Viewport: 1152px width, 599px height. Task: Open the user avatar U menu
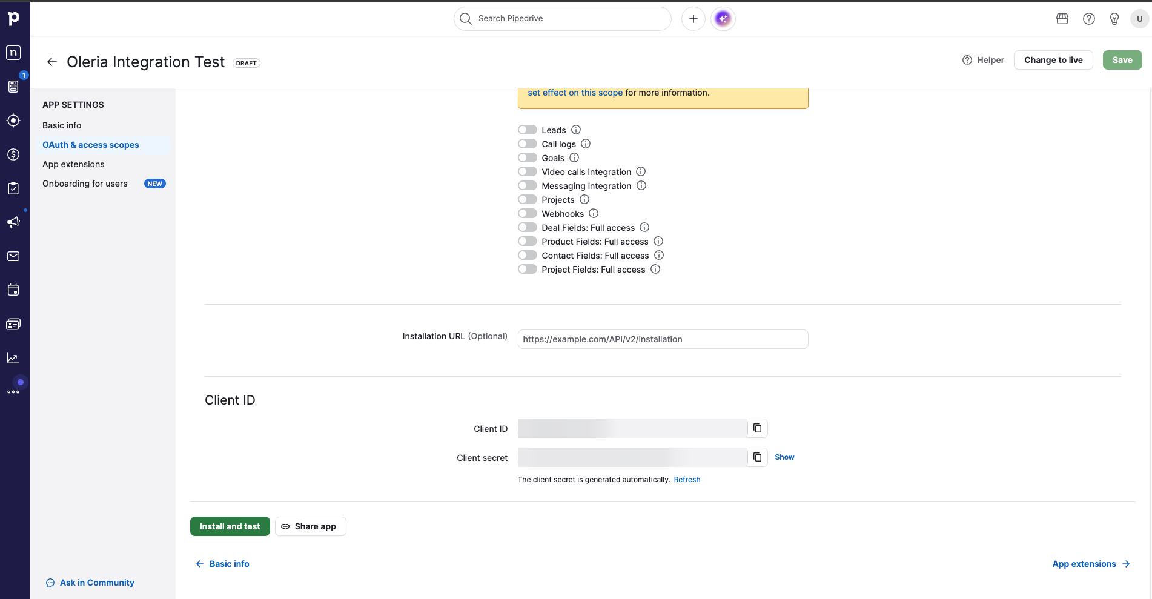(x=1139, y=19)
